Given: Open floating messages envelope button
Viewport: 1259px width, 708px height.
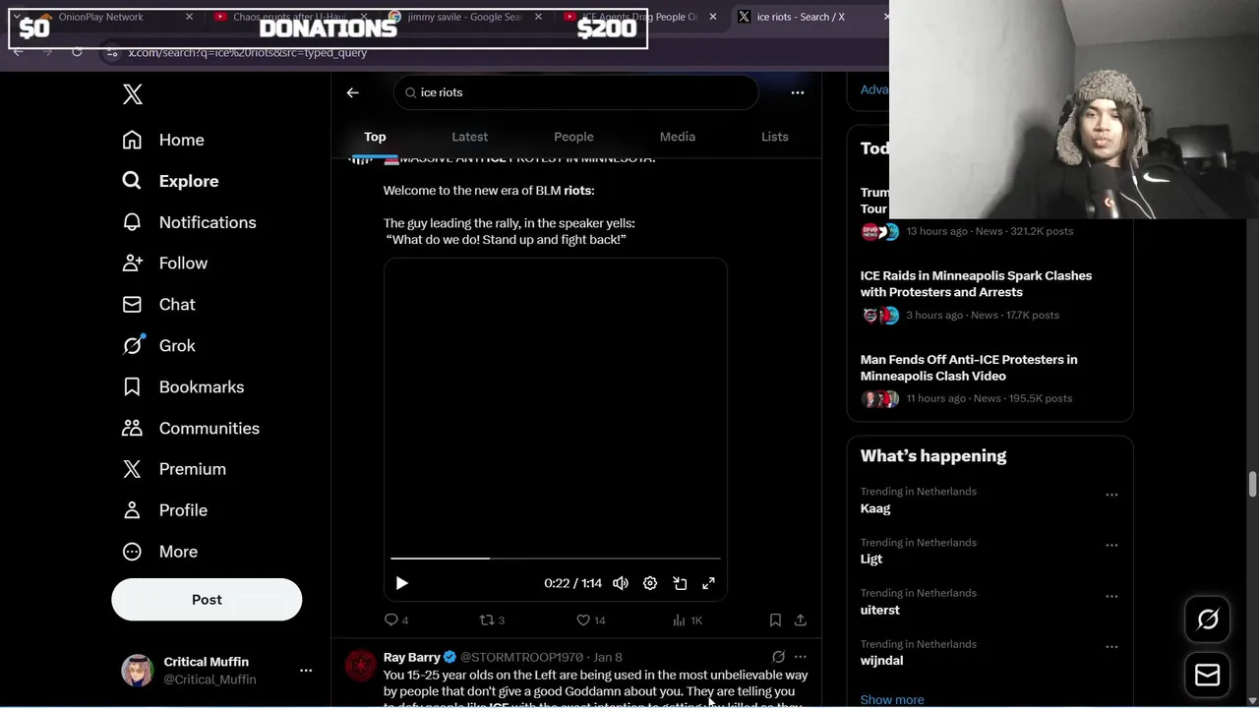Looking at the screenshot, I should pos(1208,676).
